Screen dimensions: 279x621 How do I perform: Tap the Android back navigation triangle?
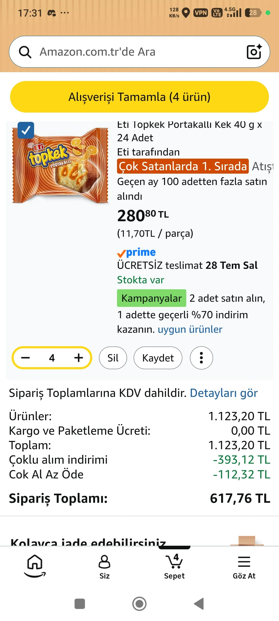(x=199, y=604)
